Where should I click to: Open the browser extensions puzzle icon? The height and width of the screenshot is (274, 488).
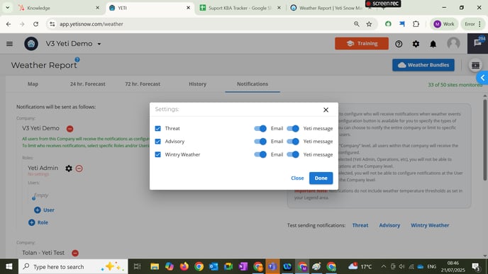[416, 24]
